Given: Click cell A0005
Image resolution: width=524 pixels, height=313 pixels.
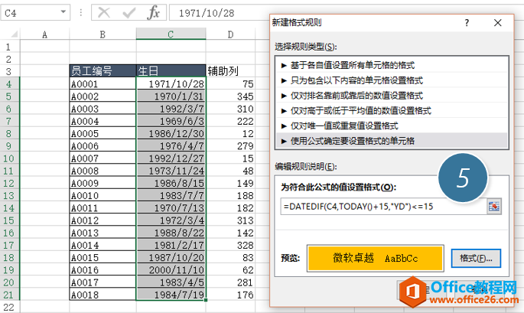Looking at the screenshot, I should pyautogui.click(x=103, y=133).
